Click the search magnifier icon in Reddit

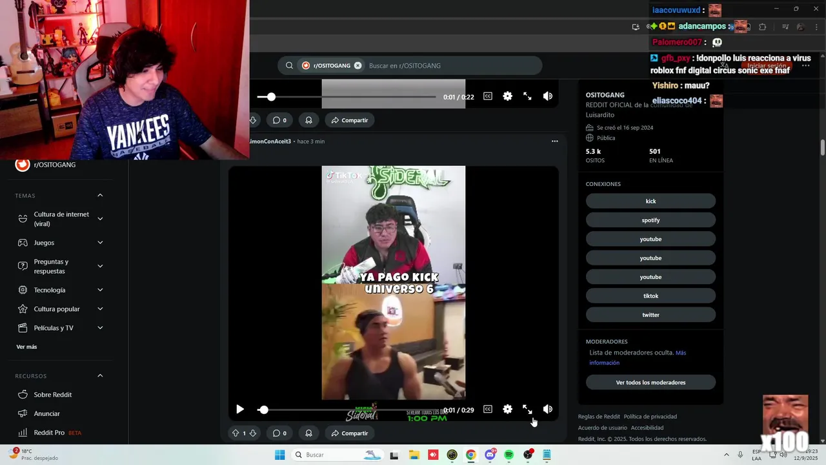click(290, 66)
